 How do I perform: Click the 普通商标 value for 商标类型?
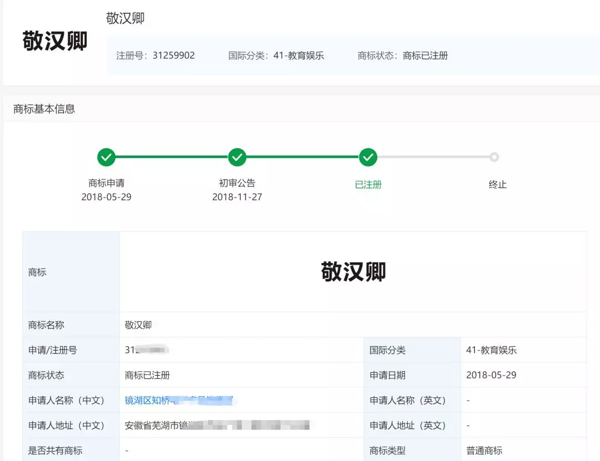[484, 450]
